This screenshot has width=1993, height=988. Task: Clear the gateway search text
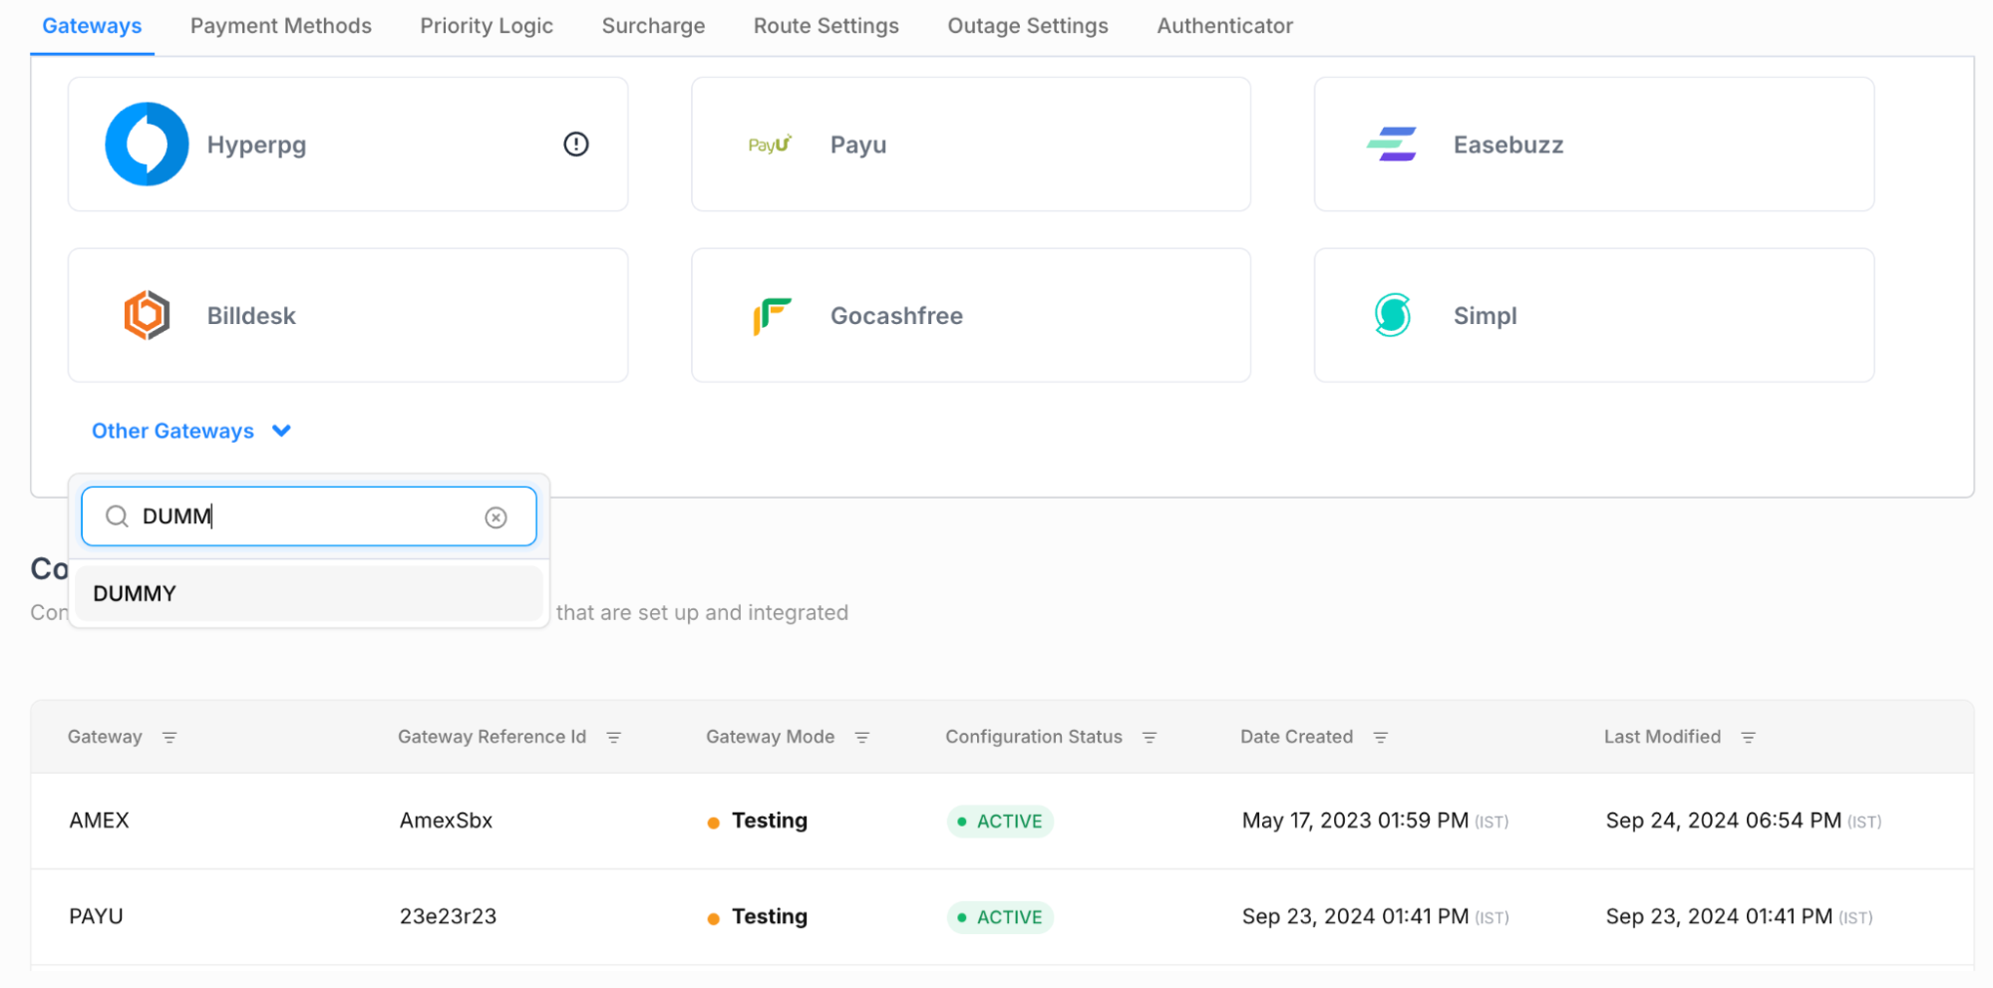[496, 517]
